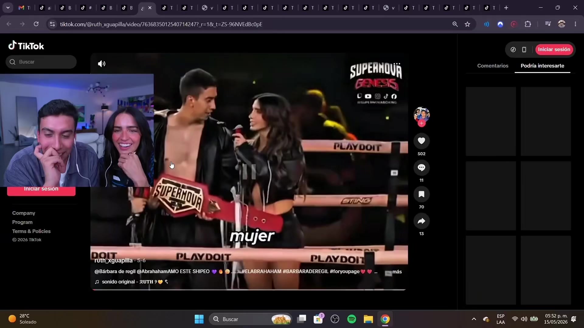This screenshot has width=584, height=328.
Task: Click the taskbar Buscar search box
Action: (251, 319)
